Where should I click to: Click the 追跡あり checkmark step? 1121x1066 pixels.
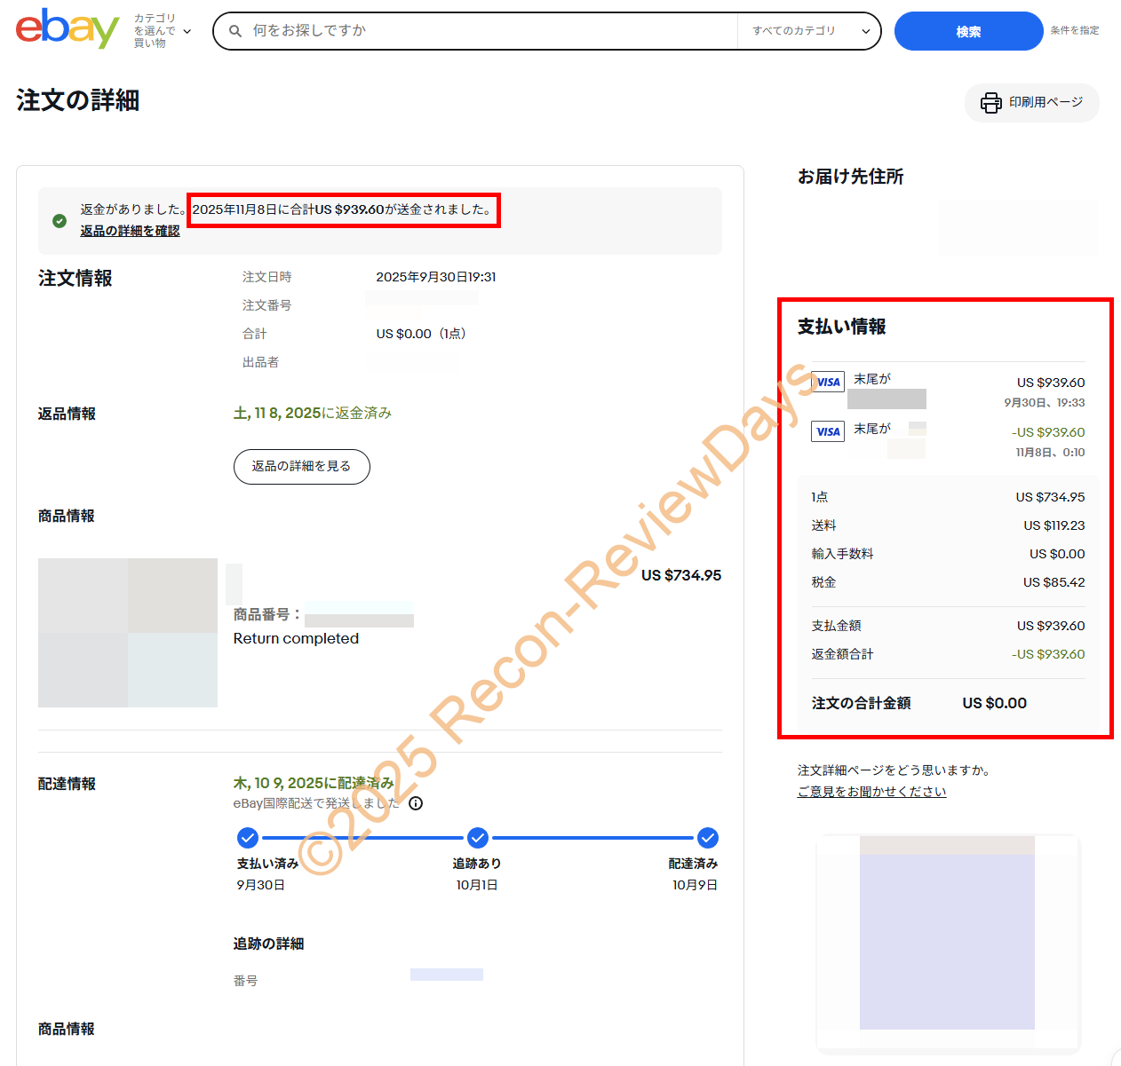(x=478, y=838)
